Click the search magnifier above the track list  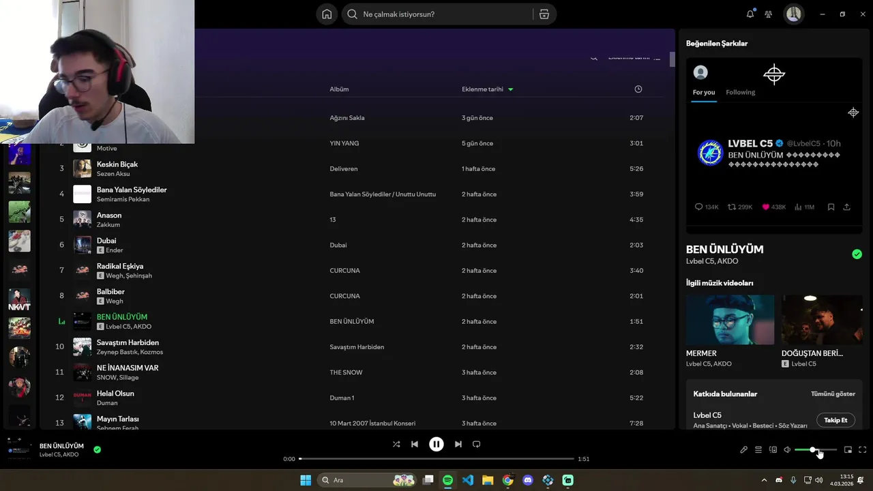(594, 59)
